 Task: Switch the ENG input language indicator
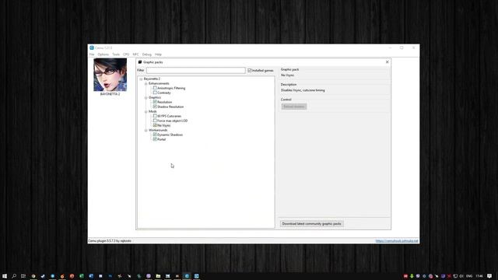point(469,276)
